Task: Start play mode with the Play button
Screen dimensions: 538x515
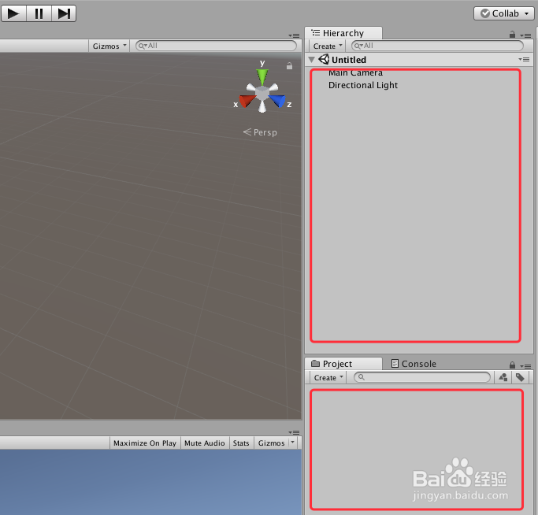Action: (x=13, y=13)
